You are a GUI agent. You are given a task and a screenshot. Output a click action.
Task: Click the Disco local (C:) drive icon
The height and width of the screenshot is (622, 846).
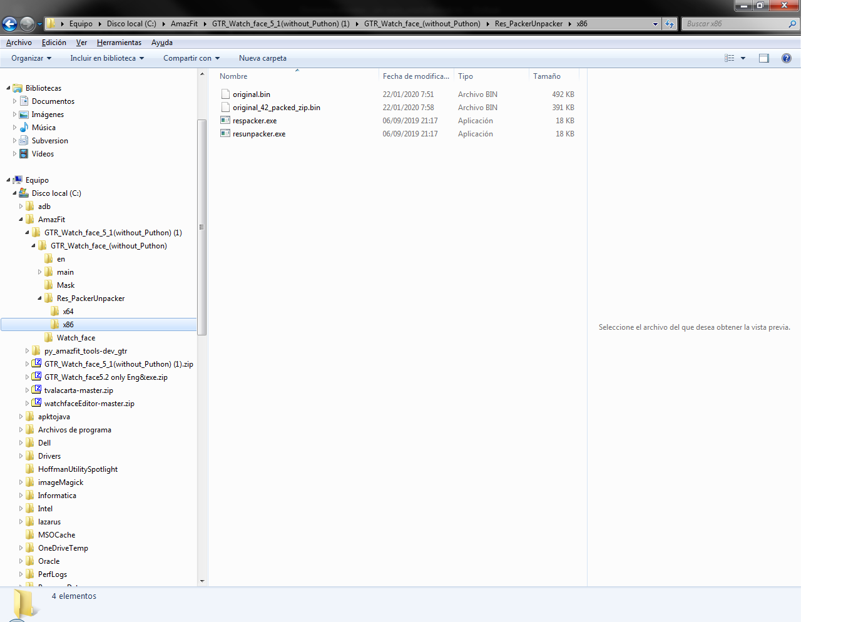click(x=24, y=193)
